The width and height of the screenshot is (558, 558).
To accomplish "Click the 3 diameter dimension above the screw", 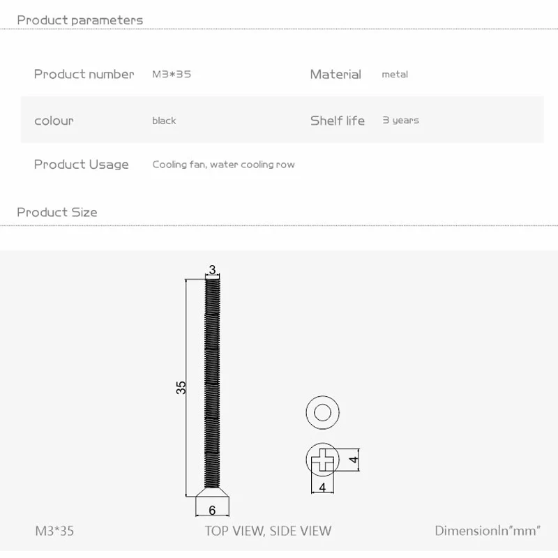I will (x=213, y=270).
